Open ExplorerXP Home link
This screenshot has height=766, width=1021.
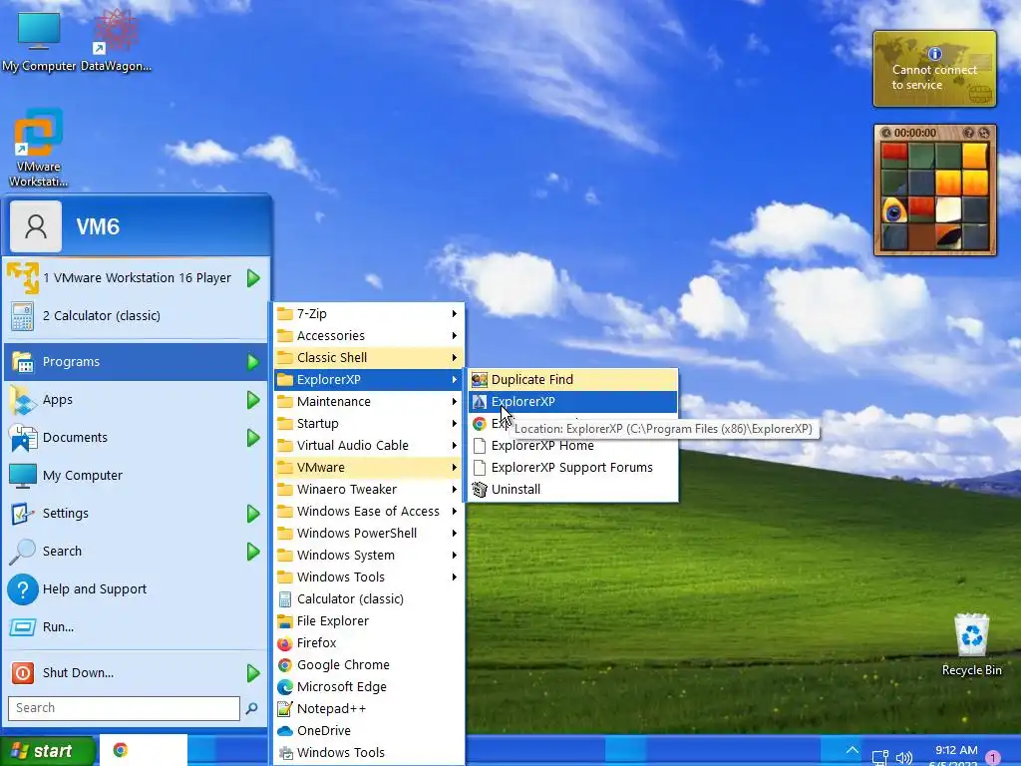click(x=573, y=446)
